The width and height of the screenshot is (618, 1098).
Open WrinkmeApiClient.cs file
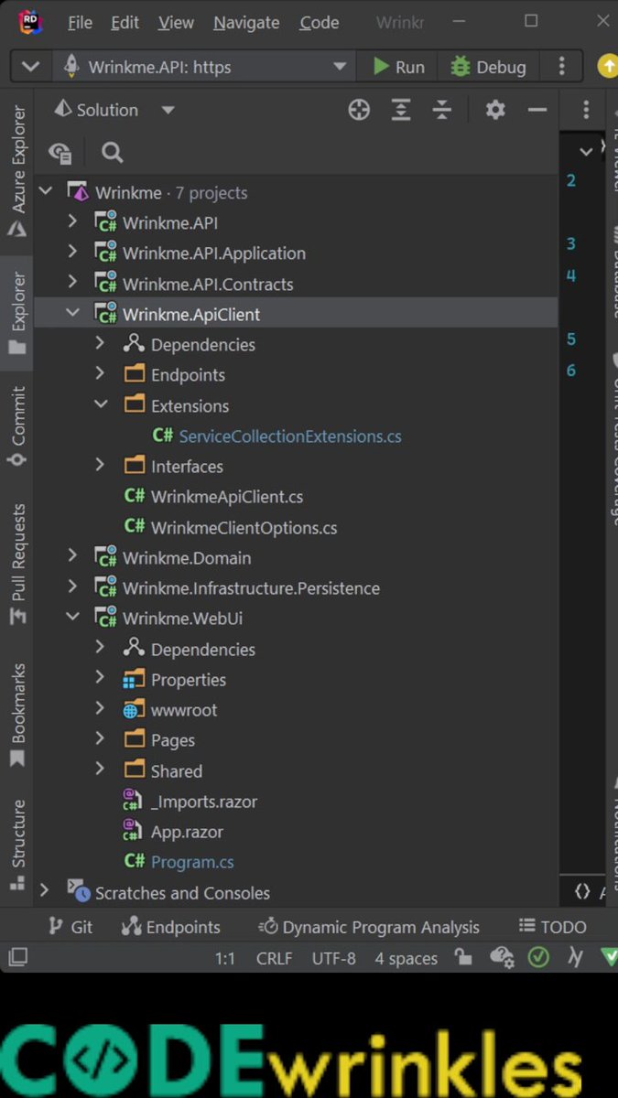227,497
